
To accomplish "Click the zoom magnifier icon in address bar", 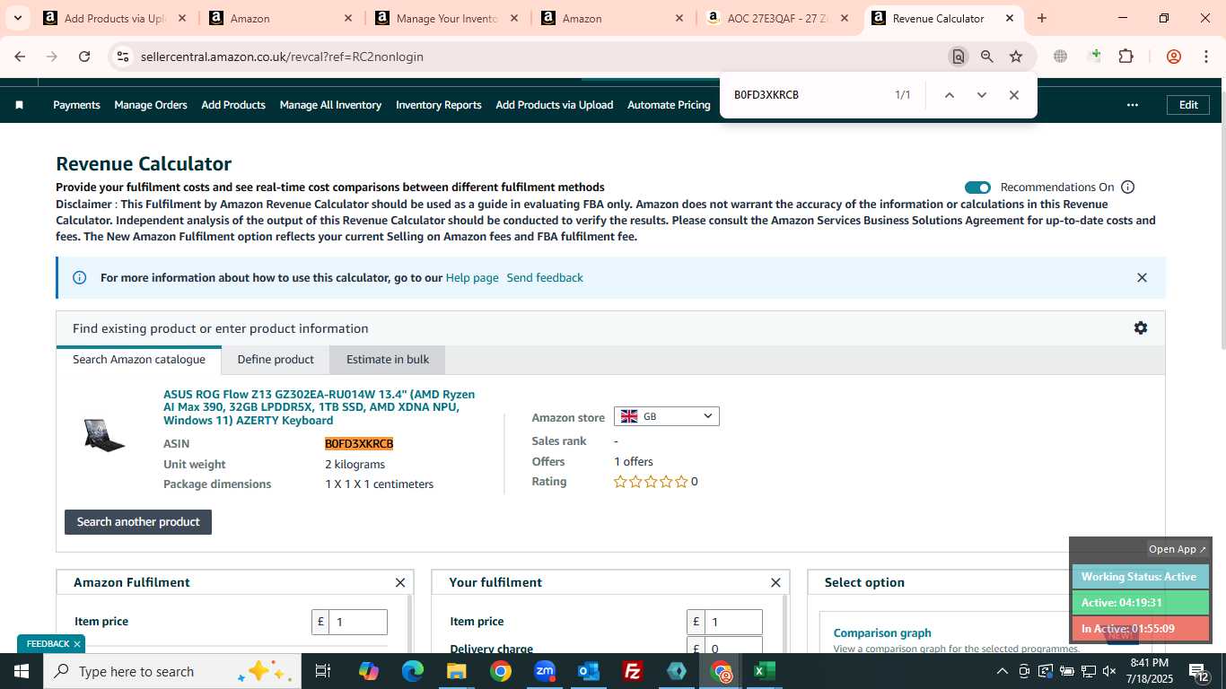I will (987, 57).
